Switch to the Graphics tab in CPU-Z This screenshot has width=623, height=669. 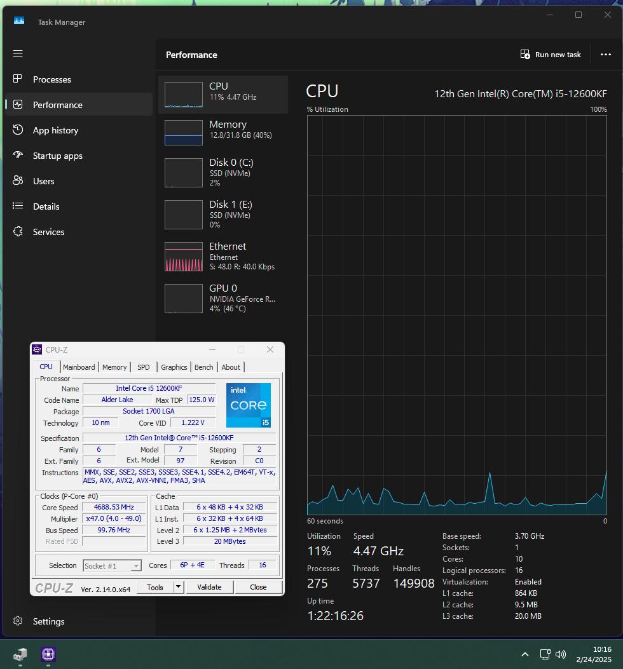pyautogui.click(x=174, y=367)
